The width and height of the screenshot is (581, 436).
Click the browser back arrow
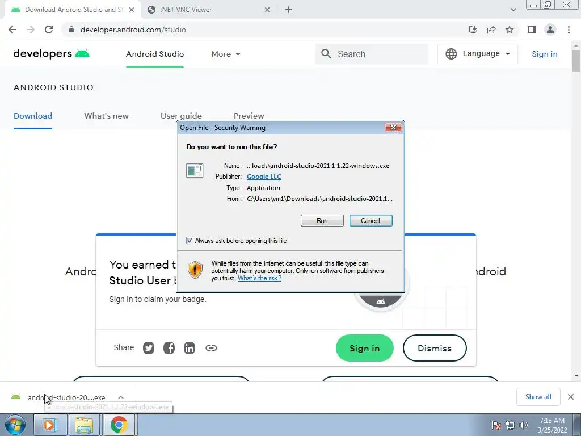[12, 30]
